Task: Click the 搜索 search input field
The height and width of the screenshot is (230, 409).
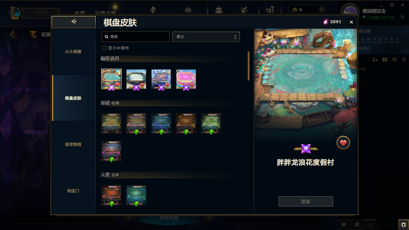Action: [x=136, y=37]
